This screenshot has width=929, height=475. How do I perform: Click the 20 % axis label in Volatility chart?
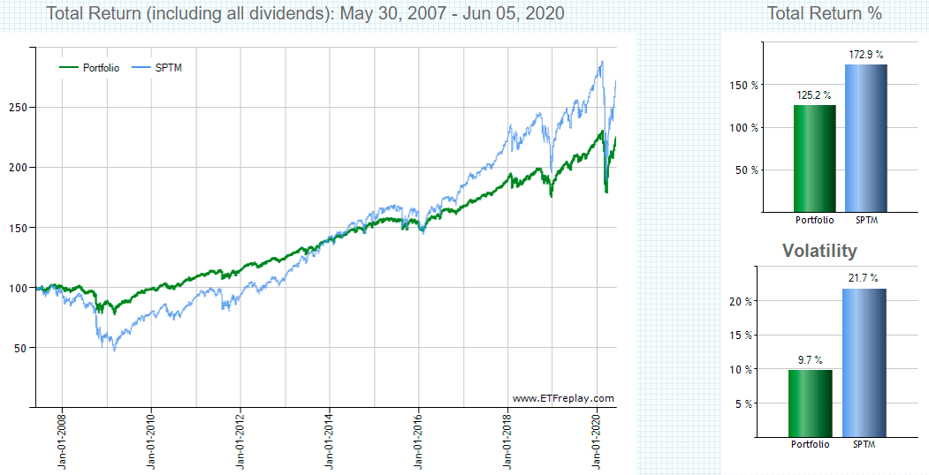click(x=742, y=301)
